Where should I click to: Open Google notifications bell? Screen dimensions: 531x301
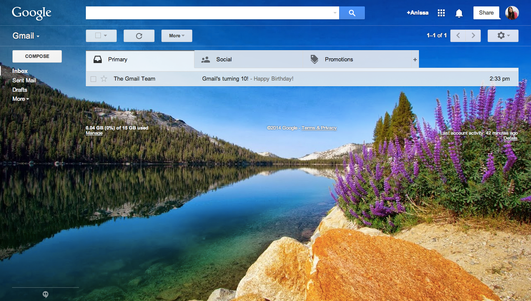459,13
